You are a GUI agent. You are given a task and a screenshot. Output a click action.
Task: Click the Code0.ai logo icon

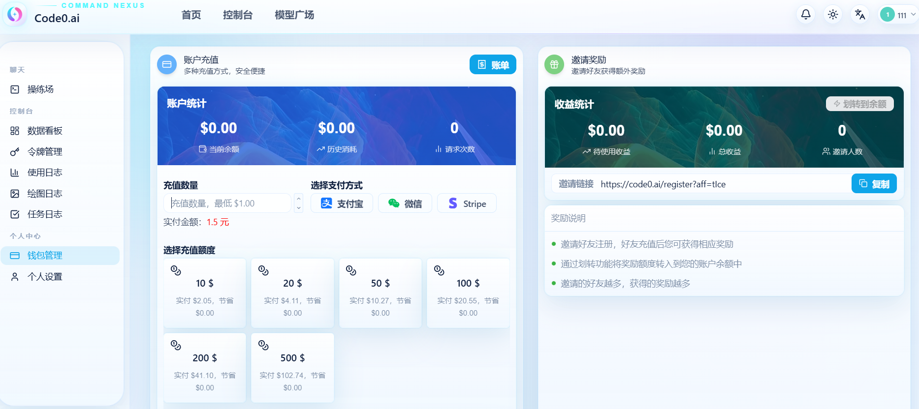pyautogui.click(x=15, y=14)
